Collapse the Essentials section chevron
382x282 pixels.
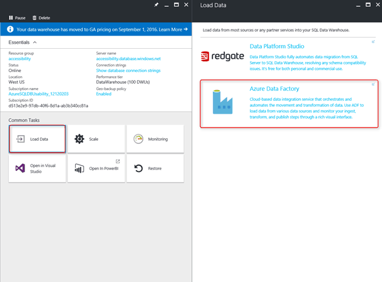point(35,43)
